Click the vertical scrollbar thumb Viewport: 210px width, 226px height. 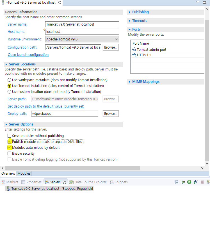point(207,90)
